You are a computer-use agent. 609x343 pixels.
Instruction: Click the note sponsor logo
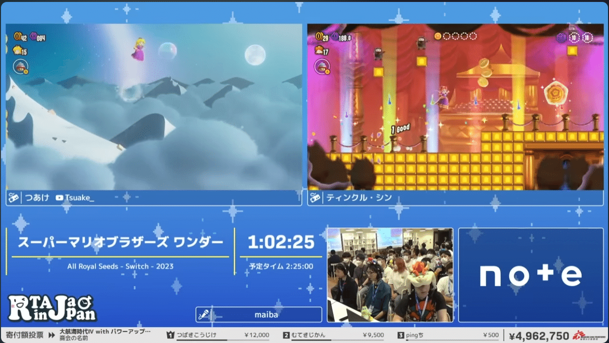530,275
